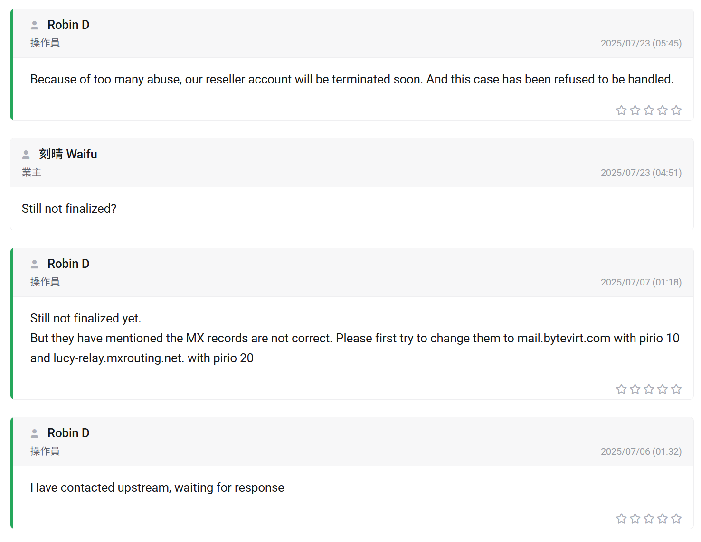Rate the MX records reply one star
The image size is (701, 542).
click(621, 389)
